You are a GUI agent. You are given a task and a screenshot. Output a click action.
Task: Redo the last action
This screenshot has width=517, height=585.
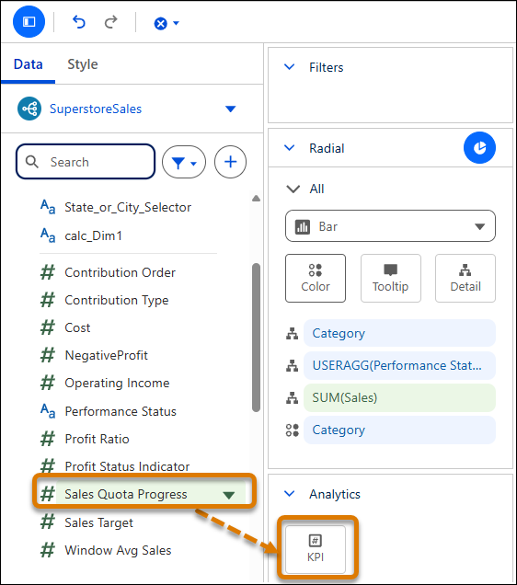pyautogui.click(x=110, y=22)
